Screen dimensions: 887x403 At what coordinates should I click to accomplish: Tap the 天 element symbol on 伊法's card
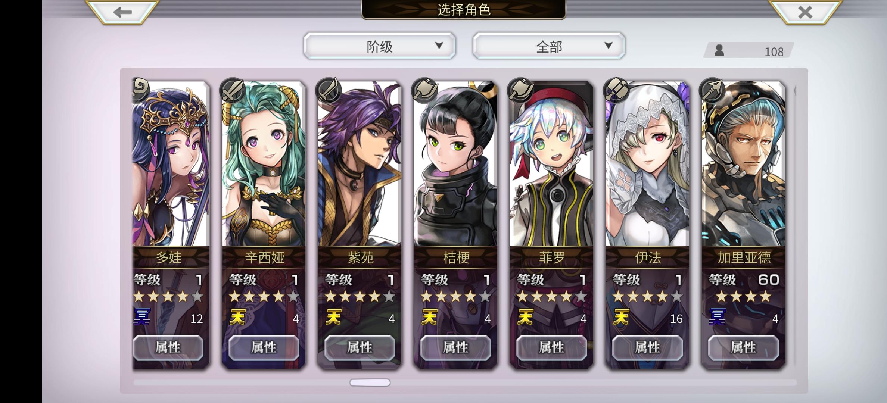(x=621, y=318)
